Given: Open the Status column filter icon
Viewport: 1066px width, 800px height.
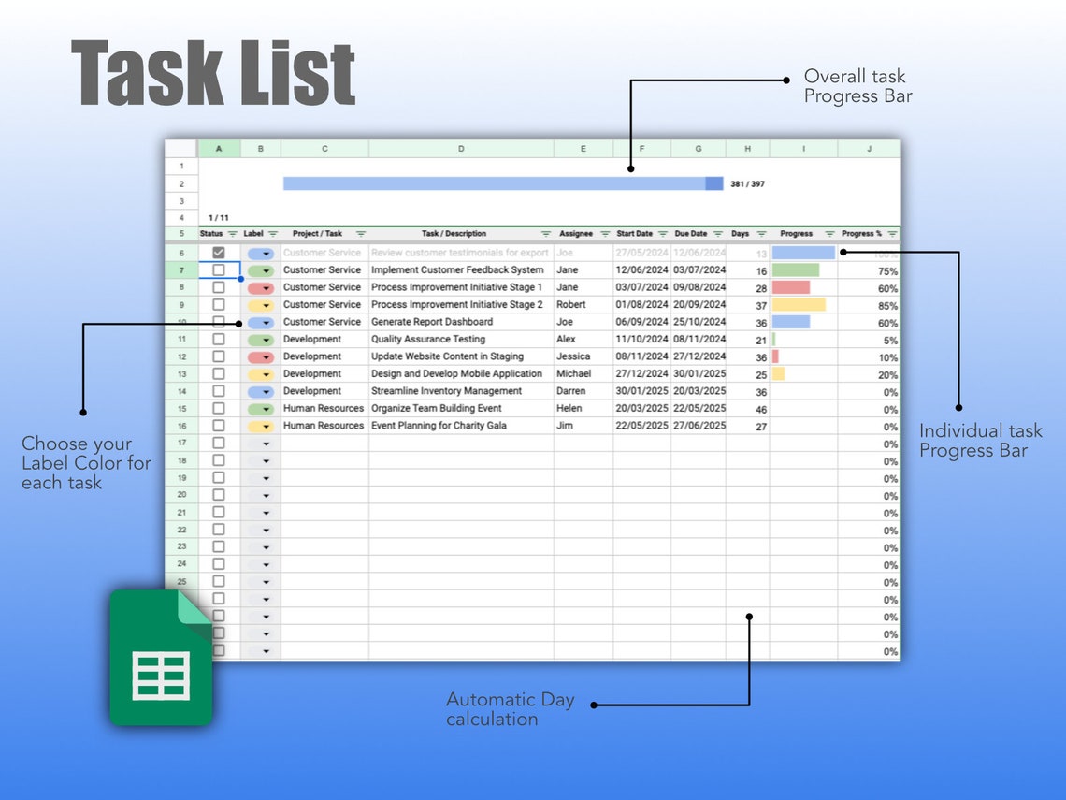Looking at the screenshot, I should 233,234.
